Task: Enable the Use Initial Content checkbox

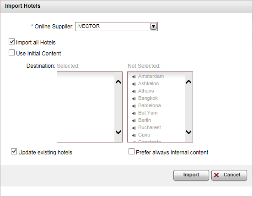Action: coord(11,53)
